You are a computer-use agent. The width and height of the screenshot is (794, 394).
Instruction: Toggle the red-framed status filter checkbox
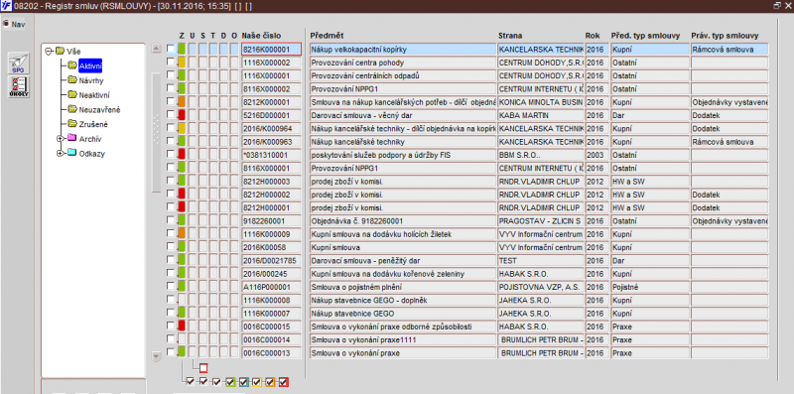click(284, 382)
